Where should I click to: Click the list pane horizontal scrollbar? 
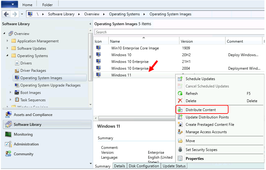[137, 118]
